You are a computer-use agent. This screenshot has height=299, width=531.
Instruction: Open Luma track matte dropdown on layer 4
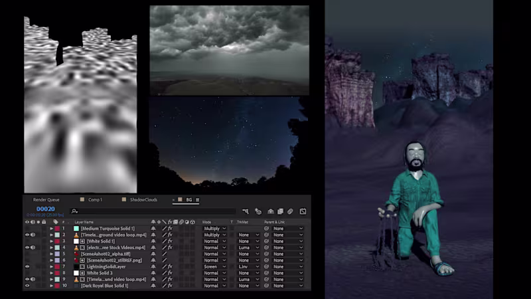248,247
